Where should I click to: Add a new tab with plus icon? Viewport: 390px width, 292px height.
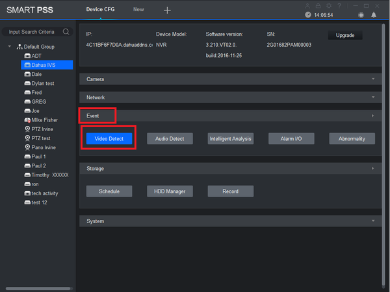(167, 10)
